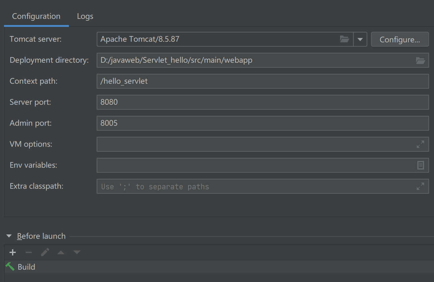Edit the Admin port field 8005
The width and height of the screenshot is (434, 282).
coord(263,123)
